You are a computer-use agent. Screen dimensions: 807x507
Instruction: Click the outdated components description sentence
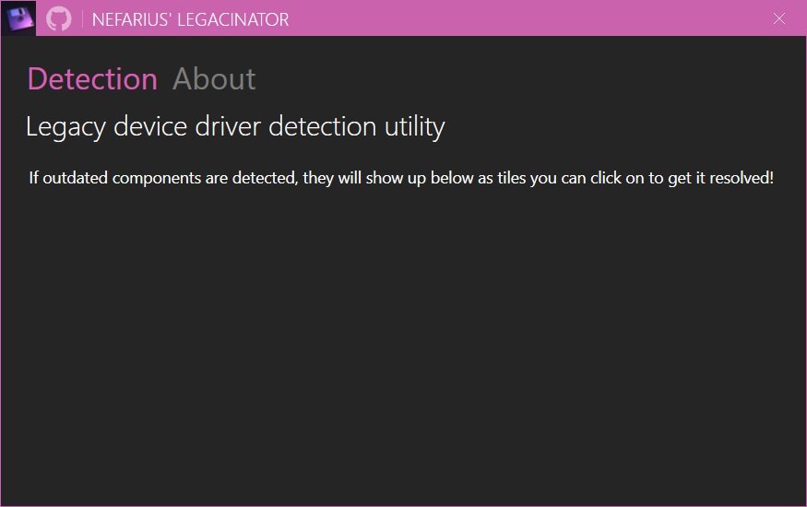[x=401, y=178]
